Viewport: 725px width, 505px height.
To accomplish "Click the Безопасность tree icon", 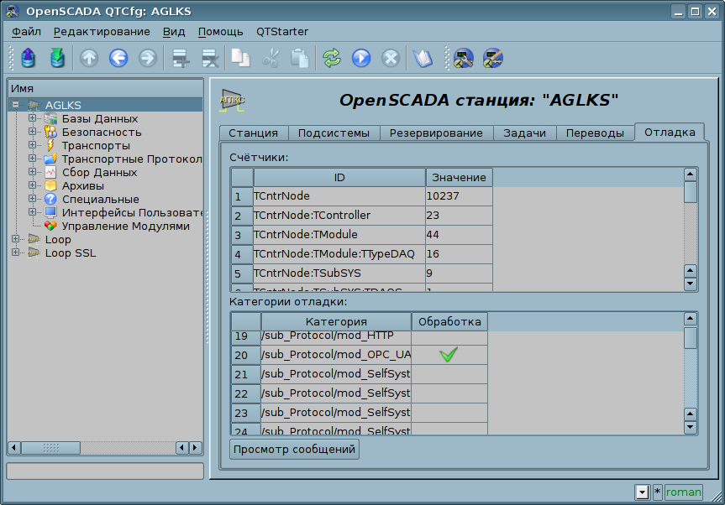I will [50, 132].
